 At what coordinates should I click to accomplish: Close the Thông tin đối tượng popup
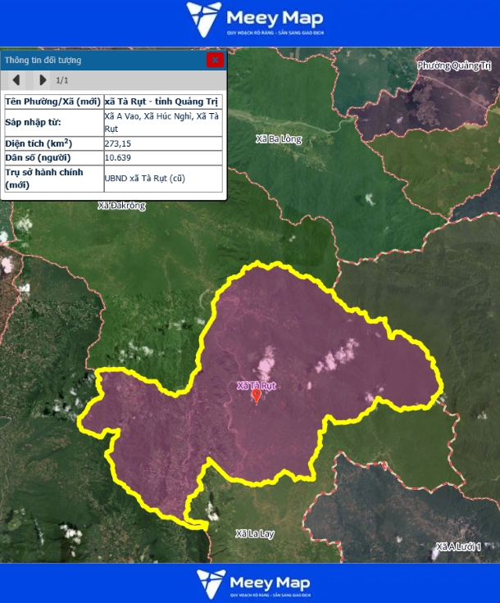215,60
